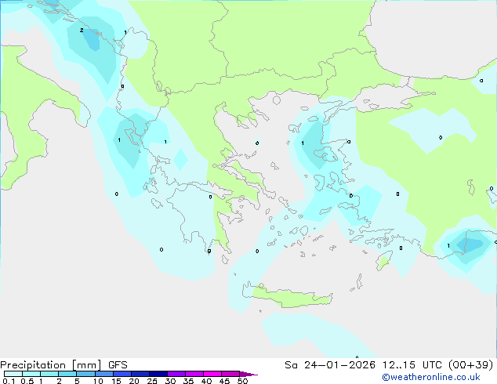
Task: Pick the legend swatch between 0.1 and 0.5
Action: (x=13, y=374)
